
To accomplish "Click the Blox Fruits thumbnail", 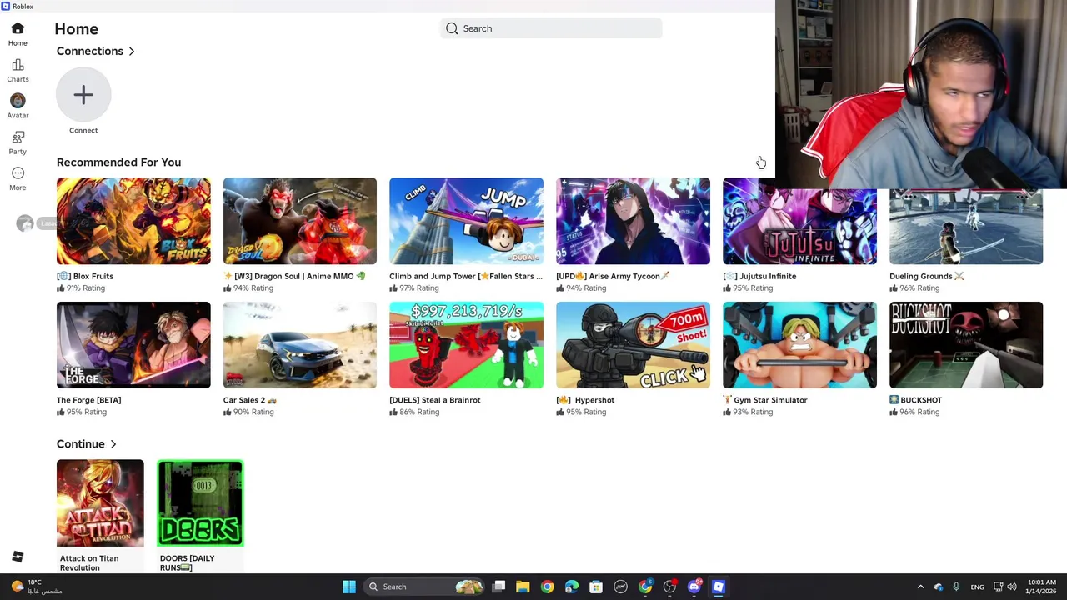I will [x=133, y=221].
